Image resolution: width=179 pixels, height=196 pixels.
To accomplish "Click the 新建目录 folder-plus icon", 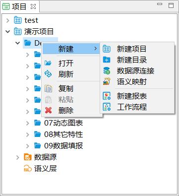I will [x=107, y=60].
